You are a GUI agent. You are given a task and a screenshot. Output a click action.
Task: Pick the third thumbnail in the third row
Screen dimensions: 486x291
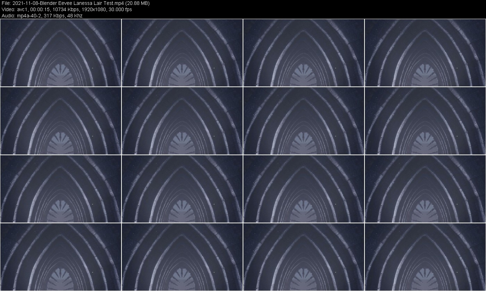304,189
